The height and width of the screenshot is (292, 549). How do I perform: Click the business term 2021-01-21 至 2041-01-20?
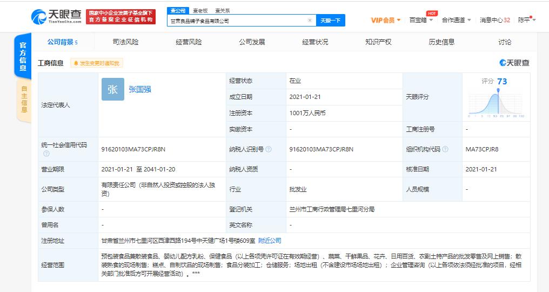coord(138,169)
